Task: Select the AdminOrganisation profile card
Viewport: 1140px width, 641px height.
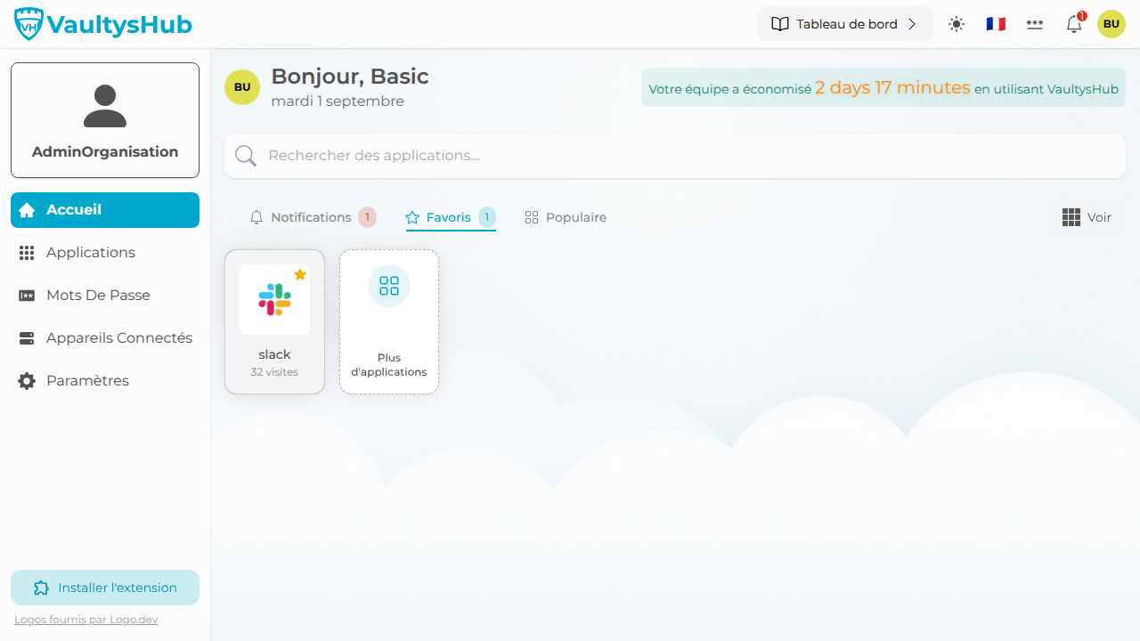Action: pos(105,120)
